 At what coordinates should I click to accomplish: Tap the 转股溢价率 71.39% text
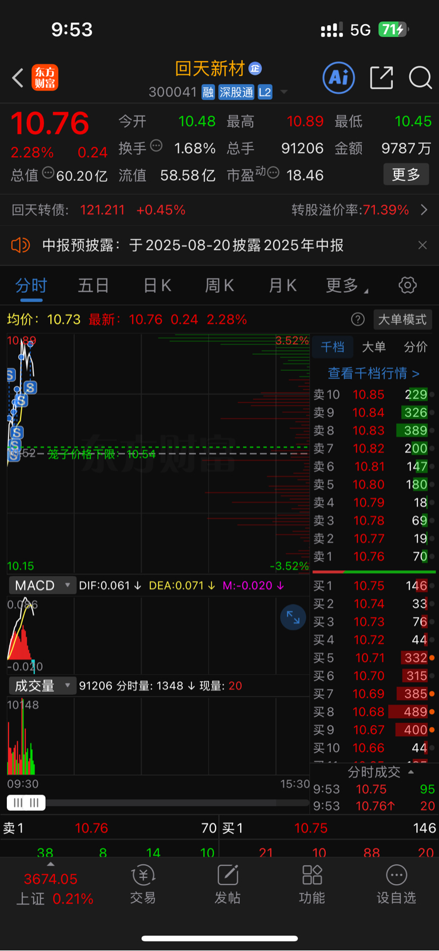pyautogui.click(x=350, y=210)
